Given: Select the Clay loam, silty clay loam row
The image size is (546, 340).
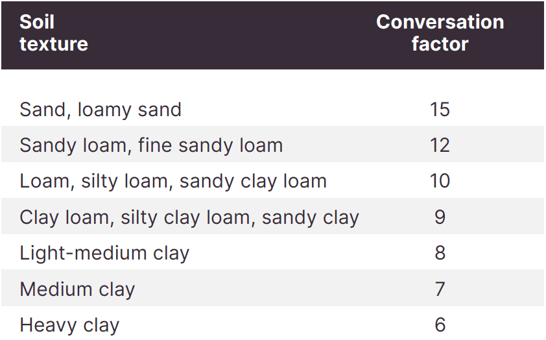Looking at the screenshot, I should 272,216.
